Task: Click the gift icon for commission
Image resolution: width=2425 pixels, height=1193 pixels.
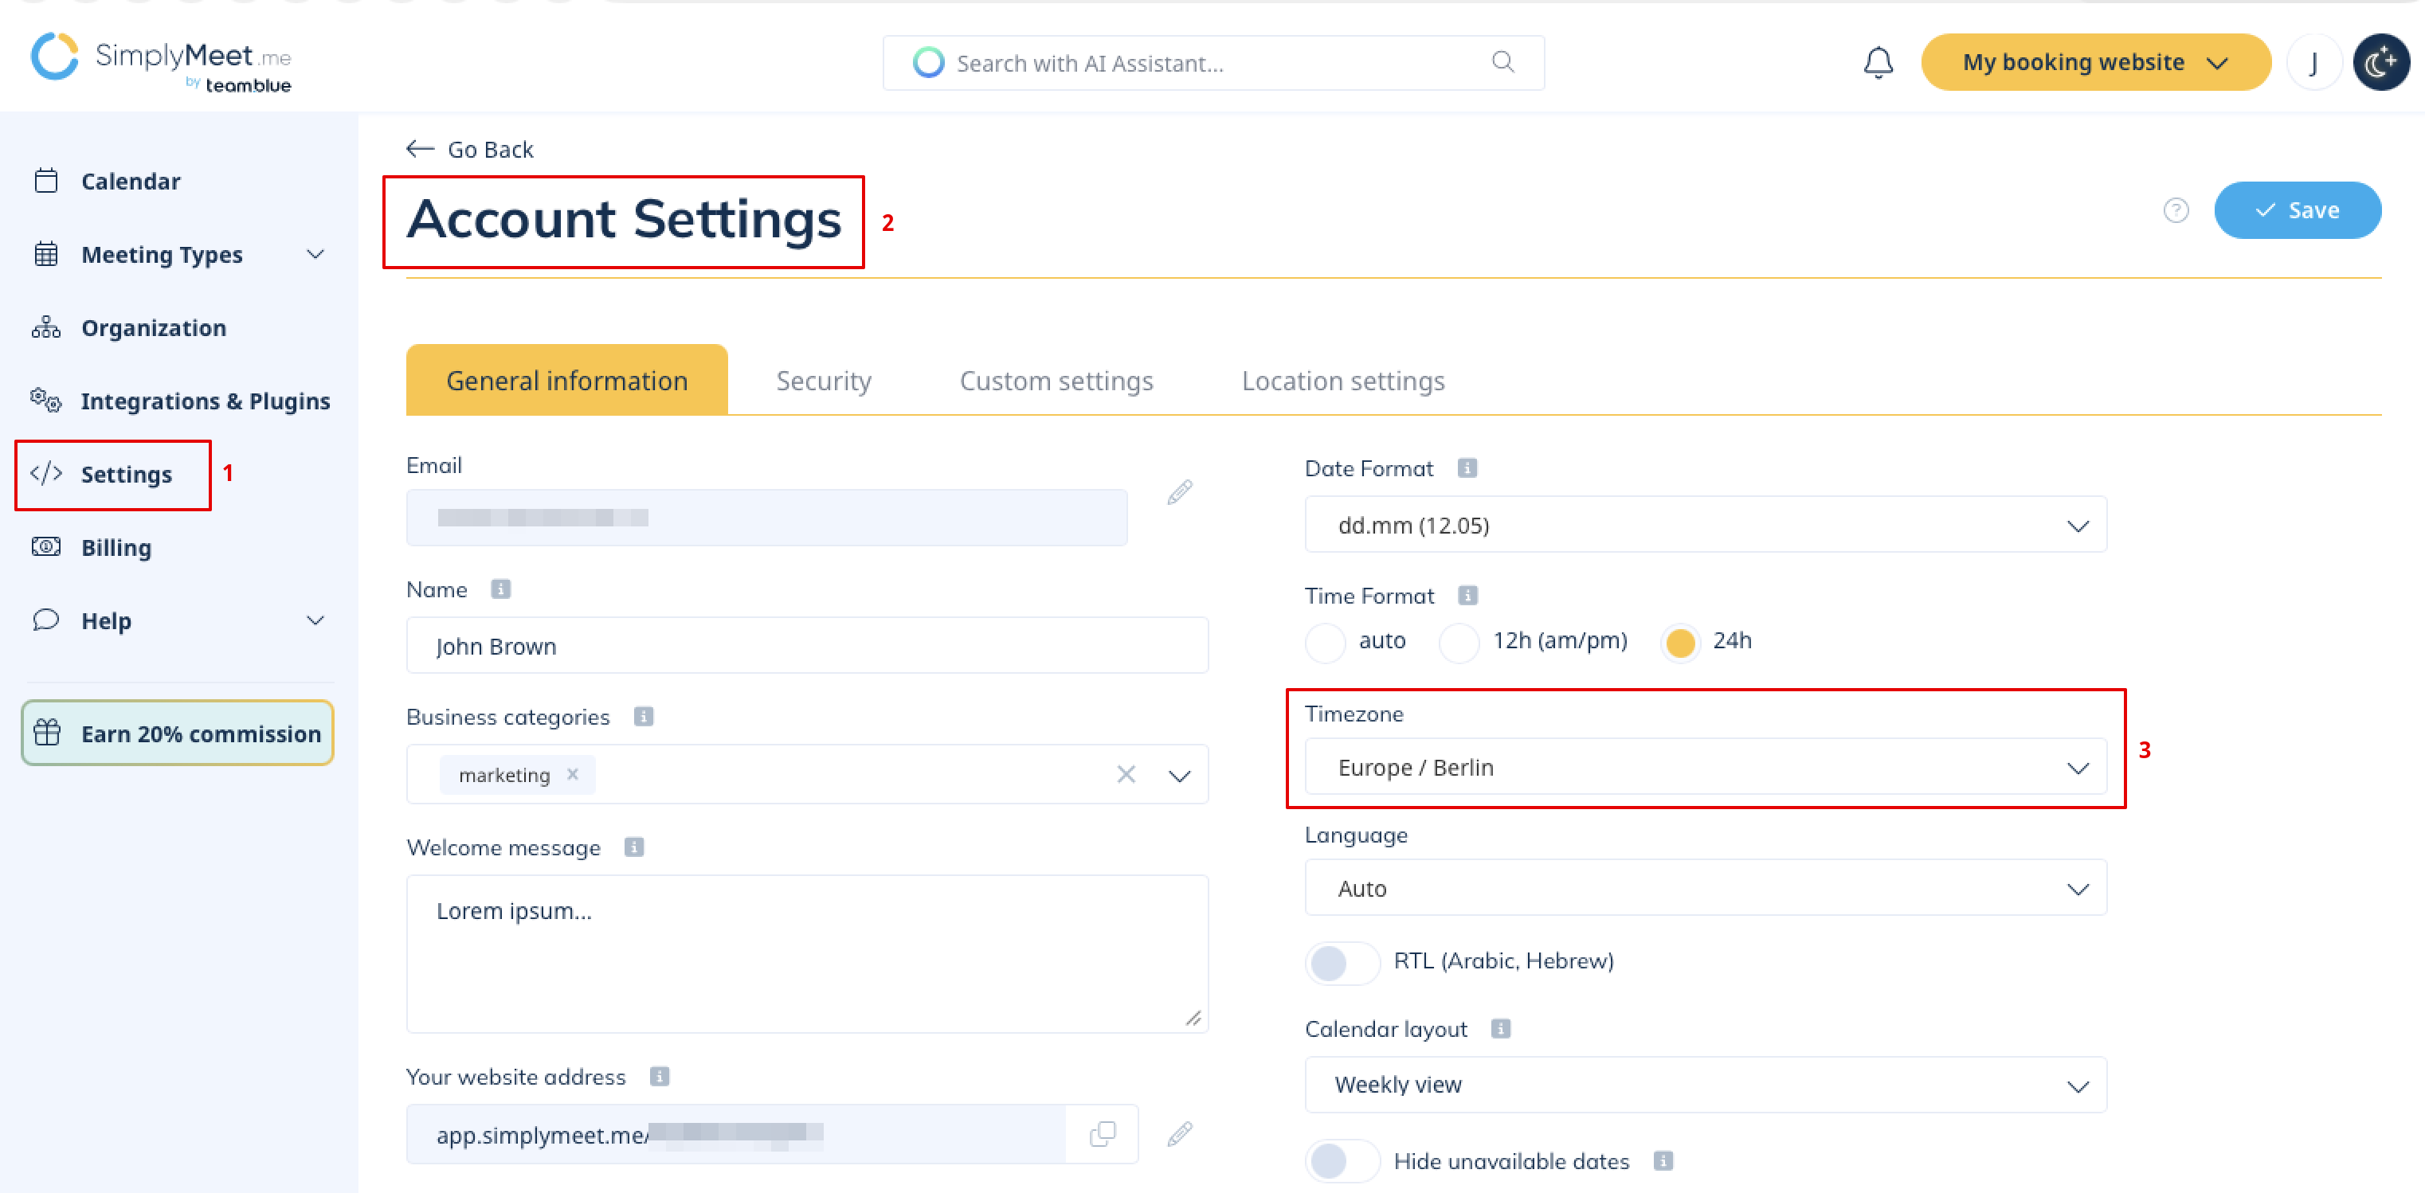Action: click(x=47, y=732)
